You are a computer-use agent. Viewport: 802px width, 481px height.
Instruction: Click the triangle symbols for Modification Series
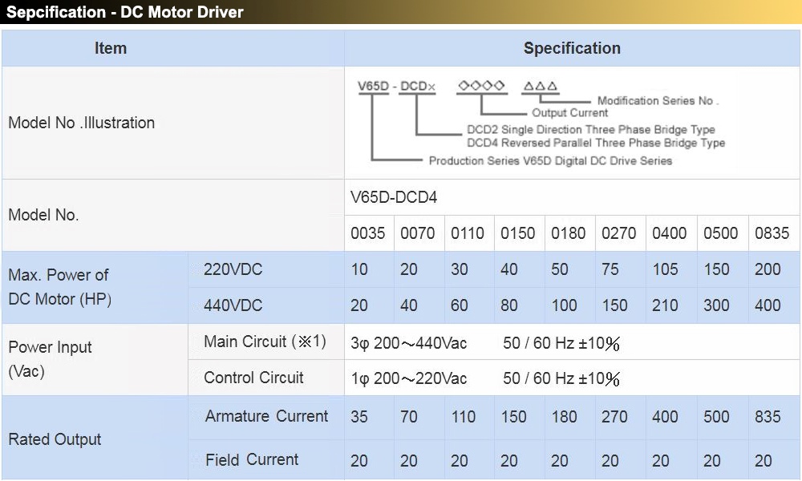tap(540, 86)
